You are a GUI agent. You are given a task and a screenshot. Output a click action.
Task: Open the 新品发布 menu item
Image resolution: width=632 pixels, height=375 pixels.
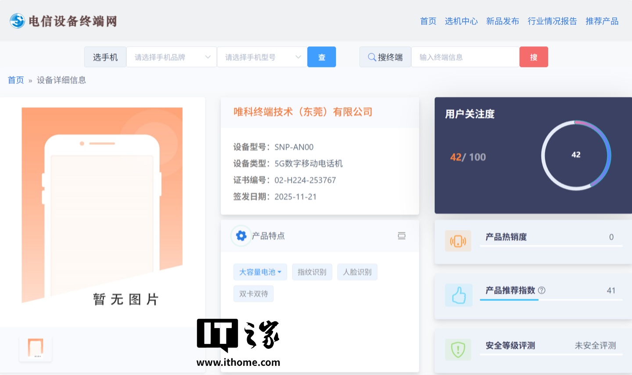[503, 21]
